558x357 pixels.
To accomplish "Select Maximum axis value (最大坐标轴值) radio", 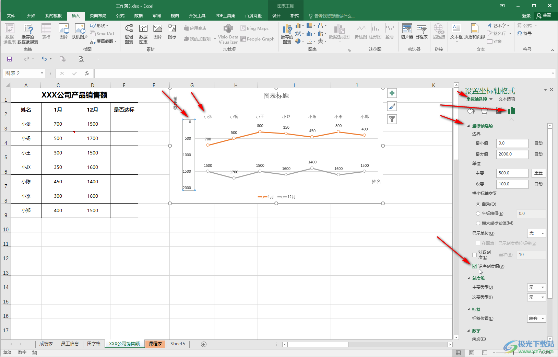I will 478,223.
